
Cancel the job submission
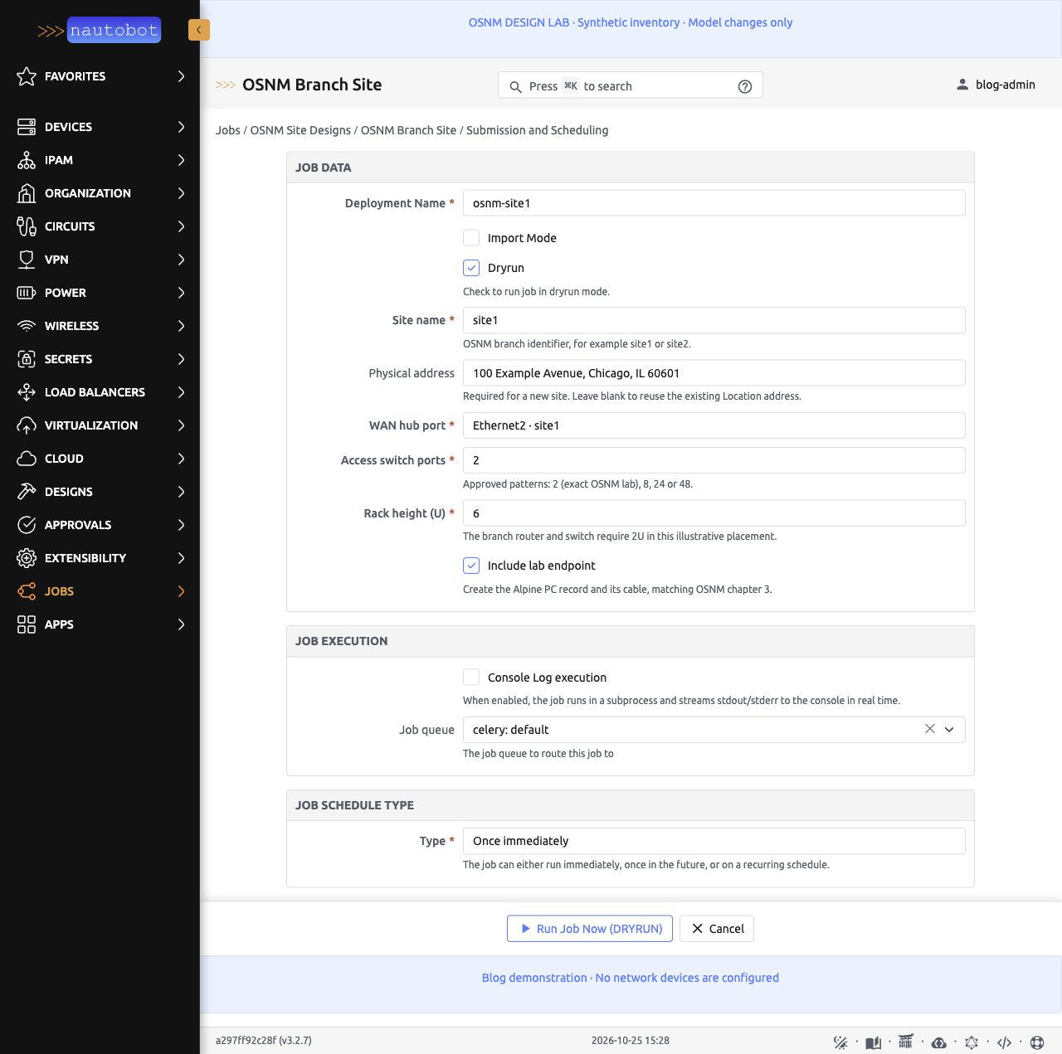point(717,929)
